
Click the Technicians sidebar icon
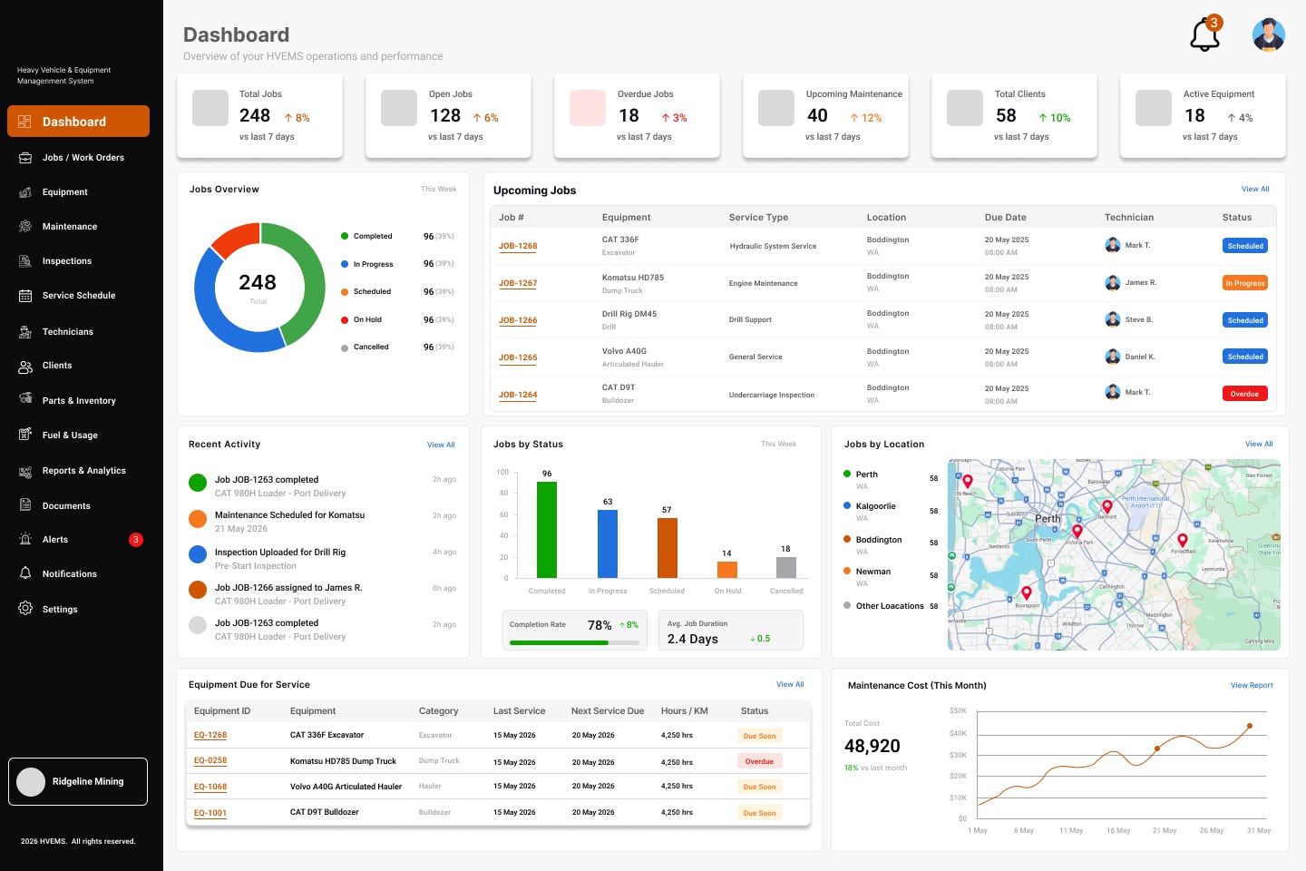coord(25,332)
